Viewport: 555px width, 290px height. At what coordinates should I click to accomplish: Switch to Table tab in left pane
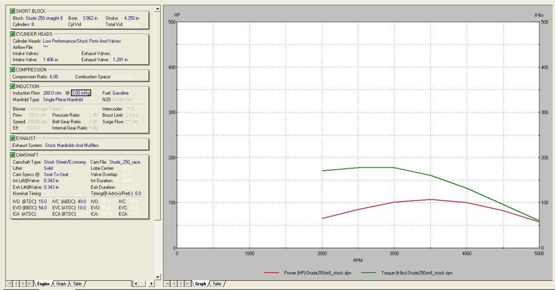point(77,283)
